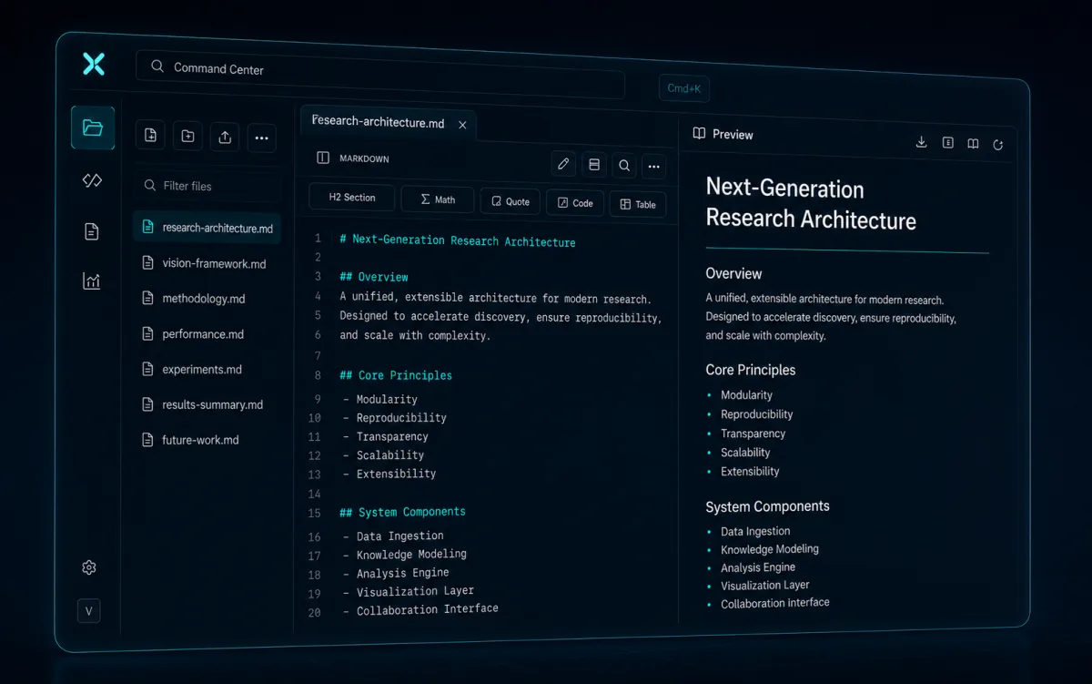Image resolution: width=1092 pixels, height=684 pixels.
Task: Download the preview
Action: pos(921,142)
